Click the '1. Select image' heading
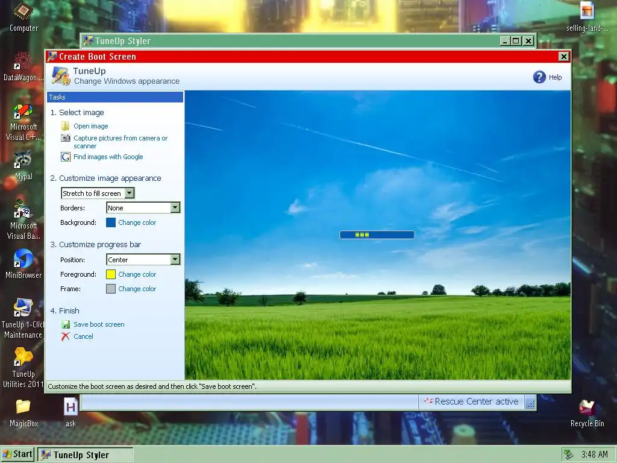The width and height of the screenshot is (617, 463). (77, 113)
